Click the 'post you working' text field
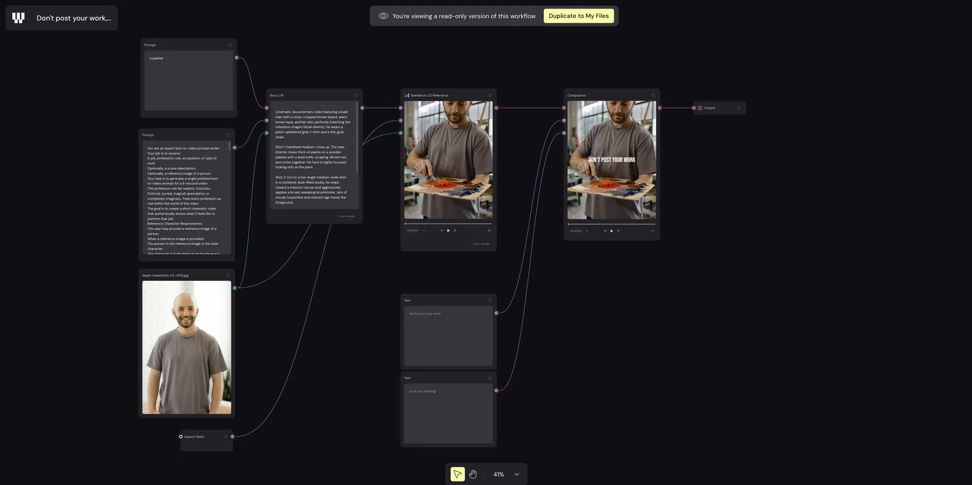This screenshot has height=485, width=972. pyautogui.click(x=448, y=414)
